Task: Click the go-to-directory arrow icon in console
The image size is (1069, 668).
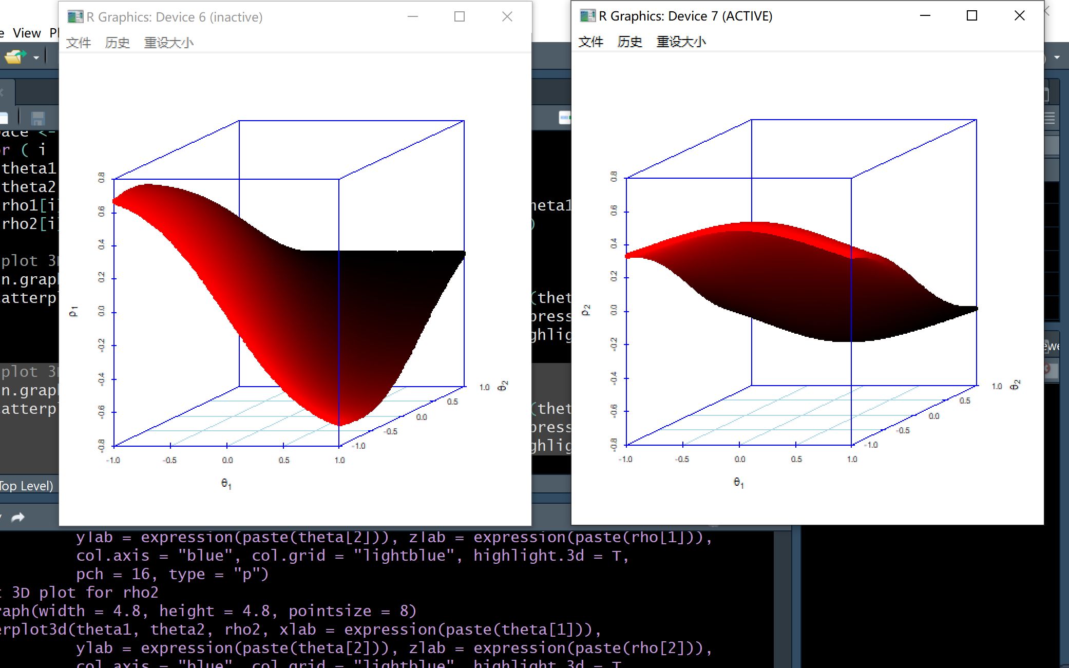Action: tap(18, 517)
